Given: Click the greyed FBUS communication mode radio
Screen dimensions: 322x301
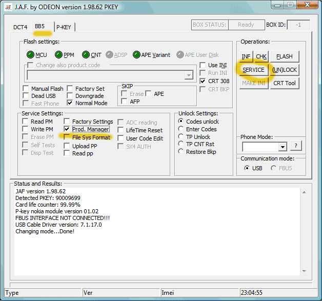Looking at the screenshot, I should (273, 168).
